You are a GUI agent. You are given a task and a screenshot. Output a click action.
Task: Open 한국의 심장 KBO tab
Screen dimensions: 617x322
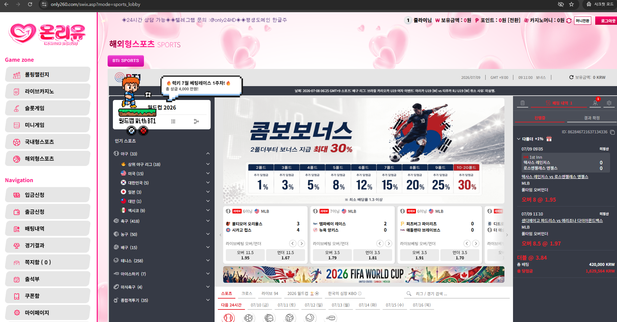[345, 293]
